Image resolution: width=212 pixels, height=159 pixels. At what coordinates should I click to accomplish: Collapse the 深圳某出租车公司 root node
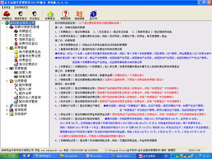pos(2,23)
